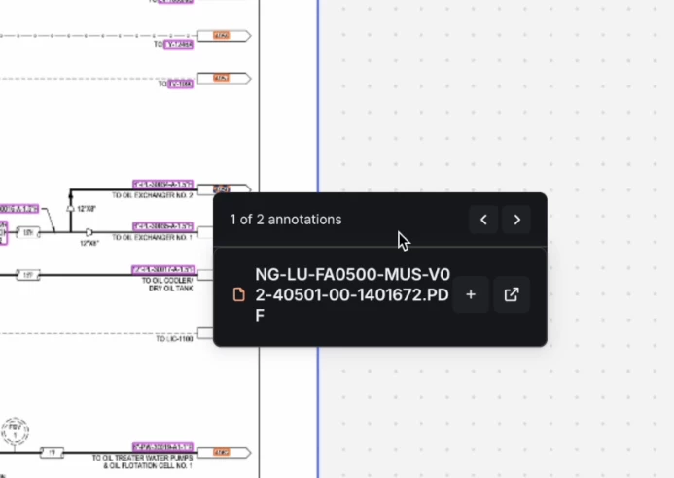Click the purple tag above 'TO OIL EXCHANGER NO. 2'
Screen dimensions: 674x478
point(163,185)
